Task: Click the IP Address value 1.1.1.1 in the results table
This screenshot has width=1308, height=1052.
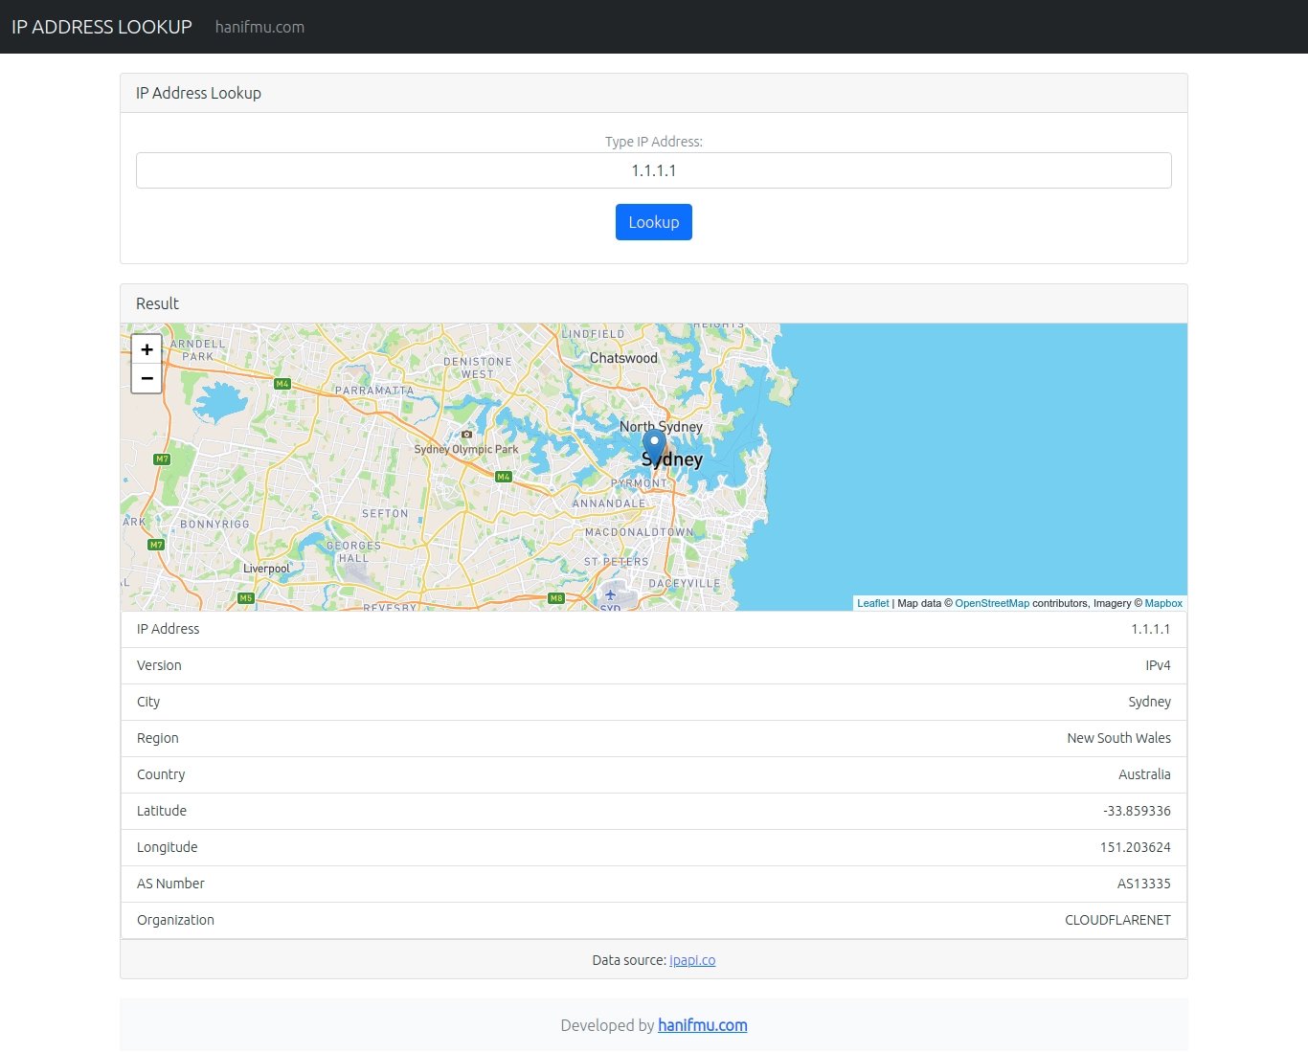Action: point(1151,629)
